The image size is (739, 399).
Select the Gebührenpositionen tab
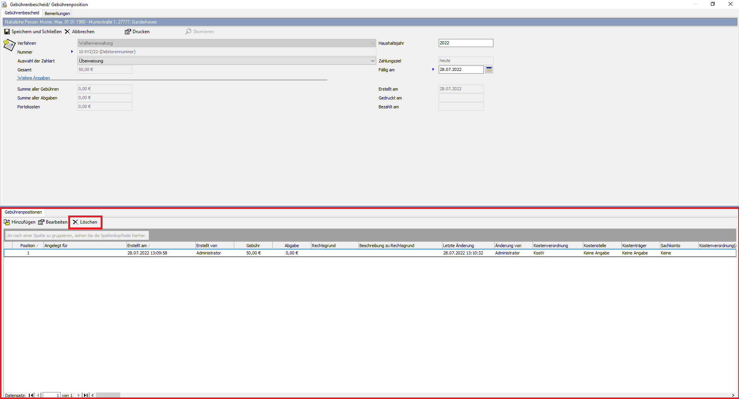(x=23, y=212)
